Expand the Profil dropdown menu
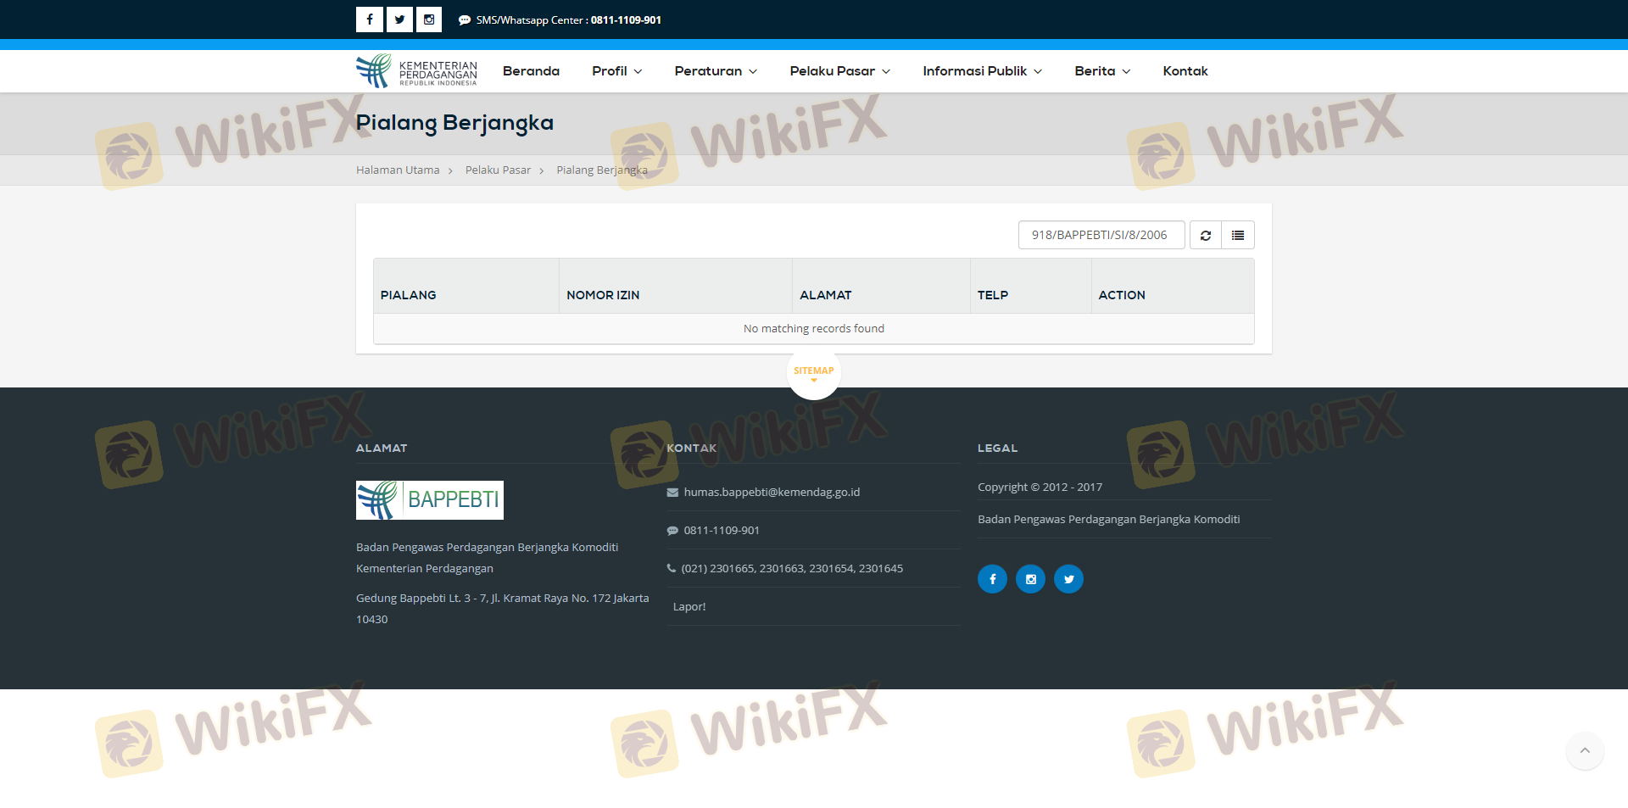1628x808 pixels. coord(616,71)
